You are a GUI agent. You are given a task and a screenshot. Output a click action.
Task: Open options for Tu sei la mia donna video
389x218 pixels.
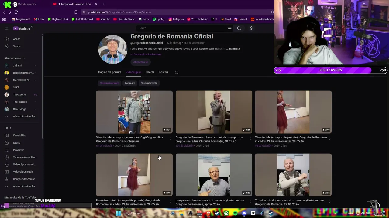330,201
